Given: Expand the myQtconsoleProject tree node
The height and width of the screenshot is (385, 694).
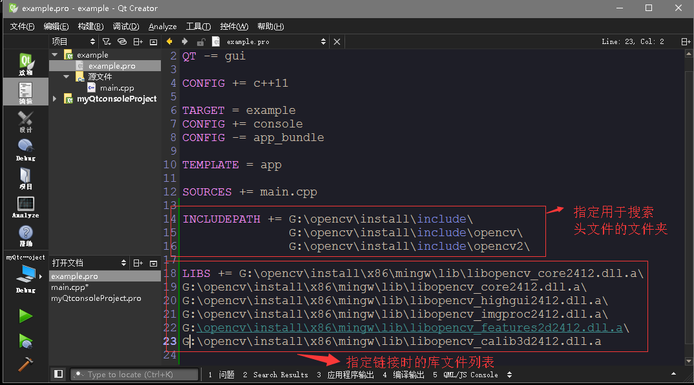Looking at the screenshot, I should [55, 99].
